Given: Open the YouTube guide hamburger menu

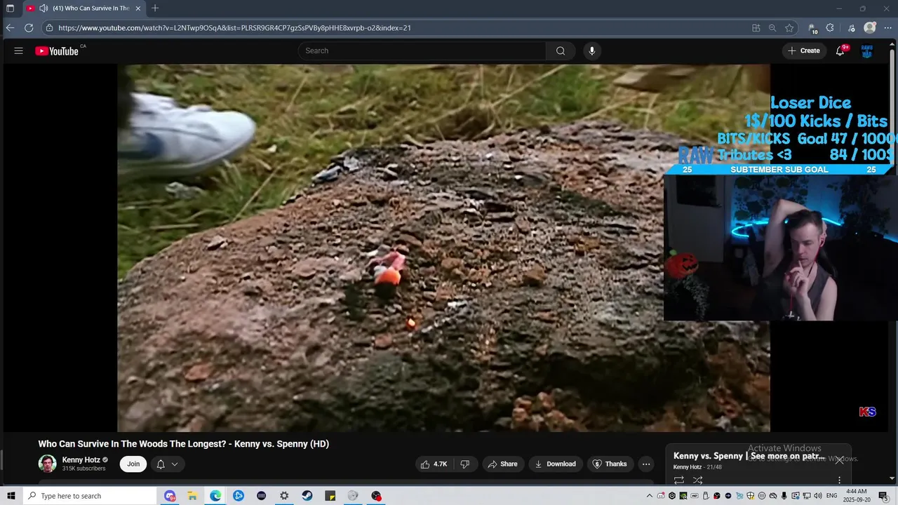Looking at the screenshot, I should point(19,50).
